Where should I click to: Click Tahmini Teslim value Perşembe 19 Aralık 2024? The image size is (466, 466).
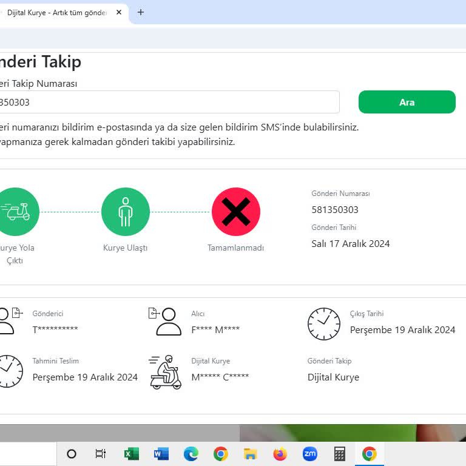(x=85, y=377)
